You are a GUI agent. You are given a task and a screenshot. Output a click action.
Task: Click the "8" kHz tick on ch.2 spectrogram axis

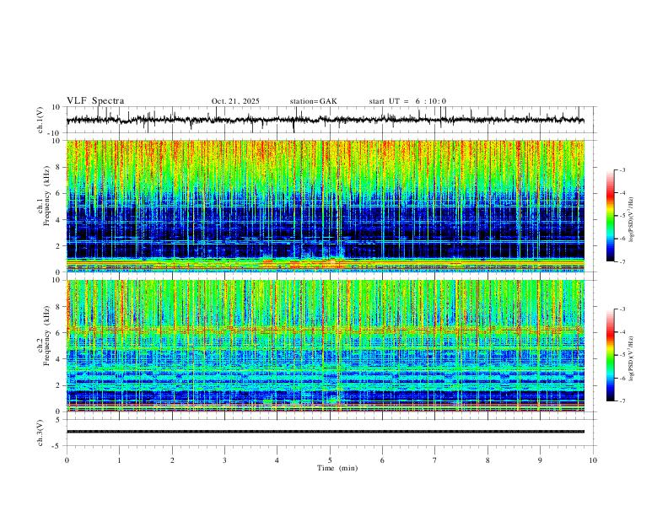coord(57,307)
